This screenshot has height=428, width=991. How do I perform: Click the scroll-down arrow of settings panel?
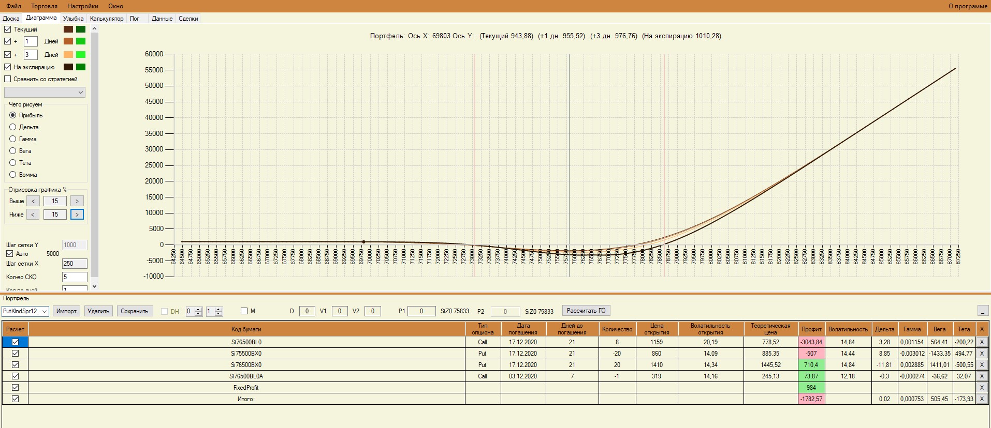pos(94,286)
